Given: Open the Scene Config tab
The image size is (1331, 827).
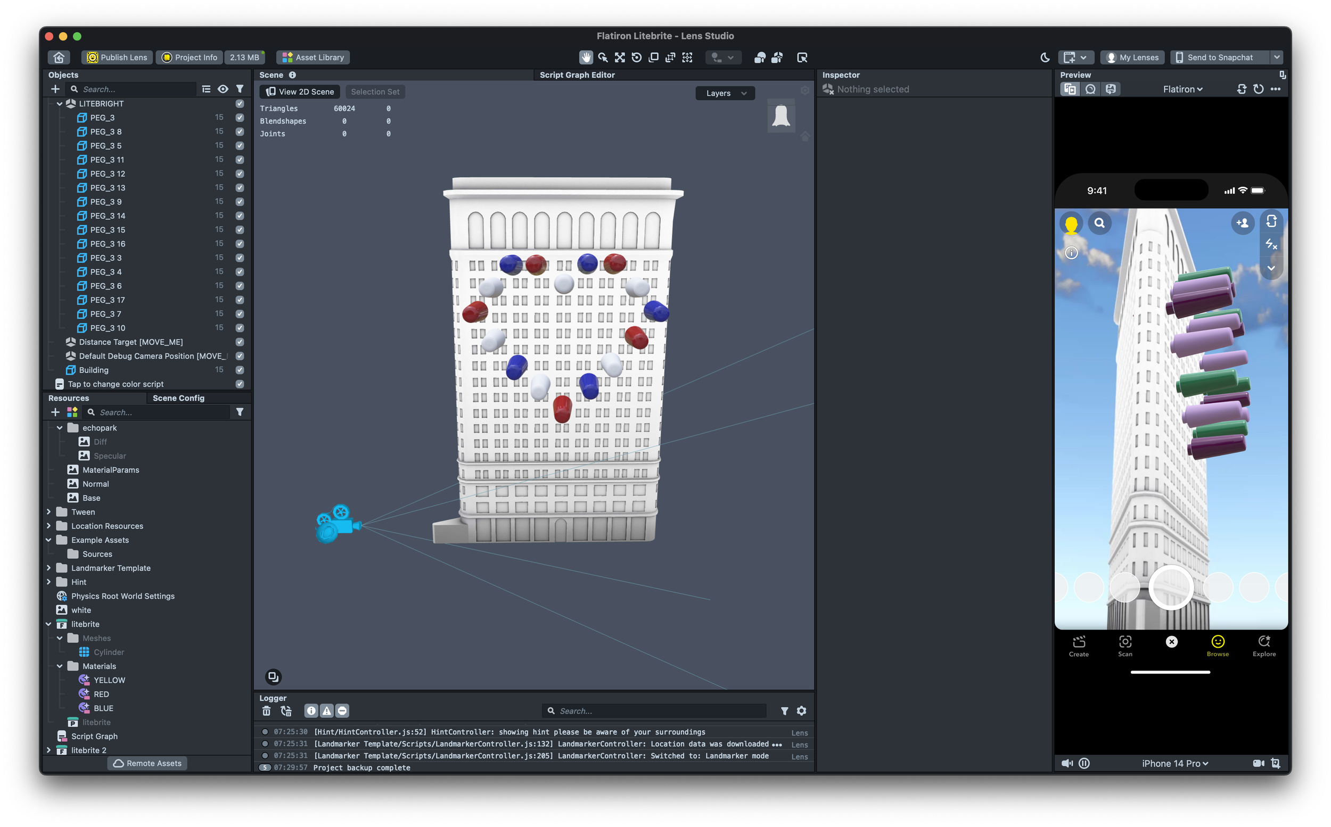Looking at the screenshot, I should pyautogui.click(x=178, y=398).
